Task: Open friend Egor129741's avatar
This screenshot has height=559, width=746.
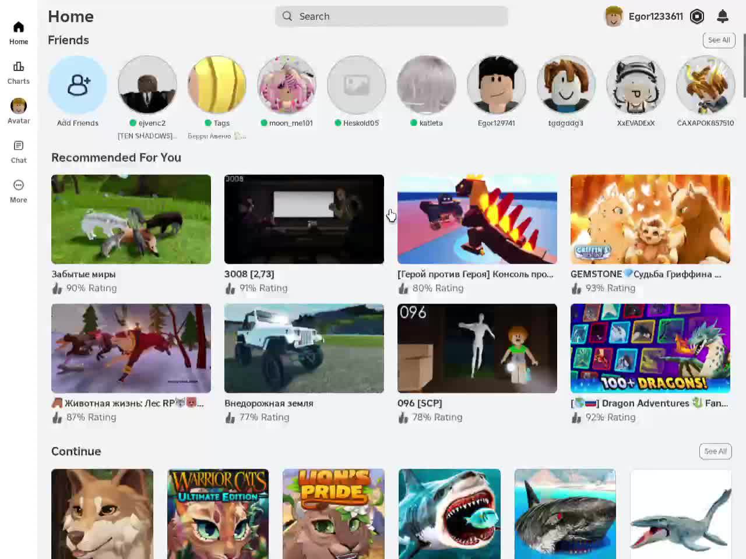Action: coord(497,85)
